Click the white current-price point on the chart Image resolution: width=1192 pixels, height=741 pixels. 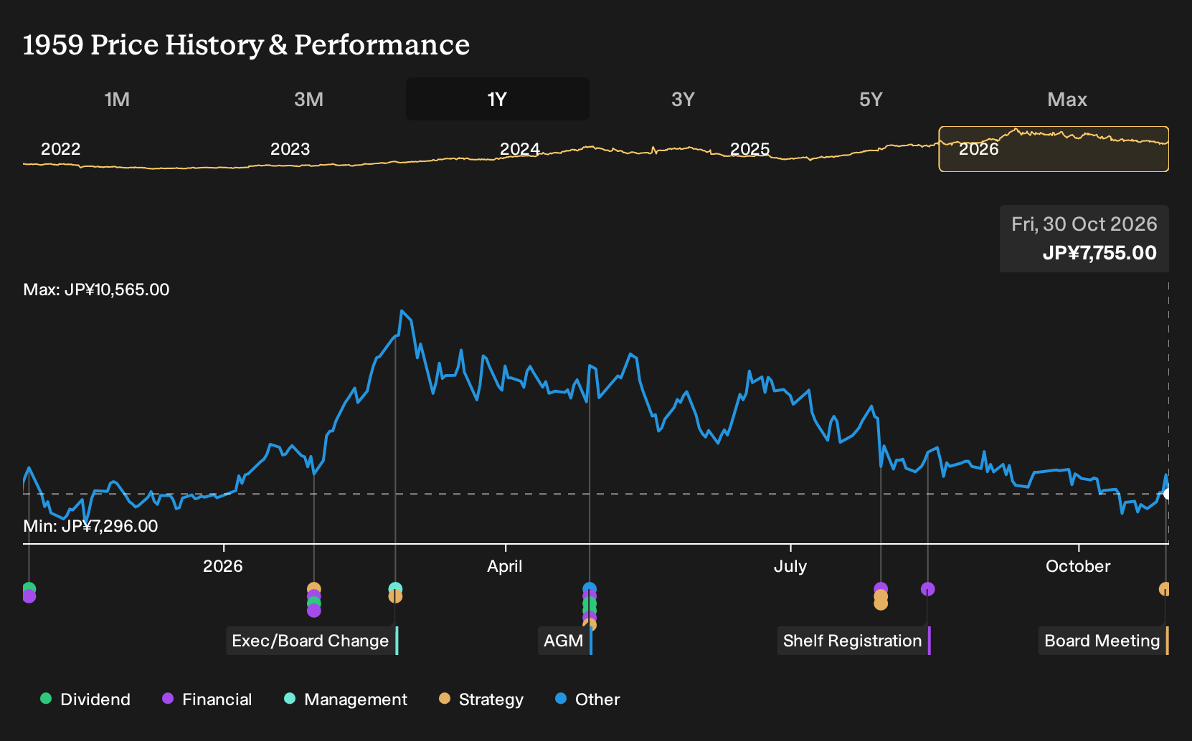1167,494
